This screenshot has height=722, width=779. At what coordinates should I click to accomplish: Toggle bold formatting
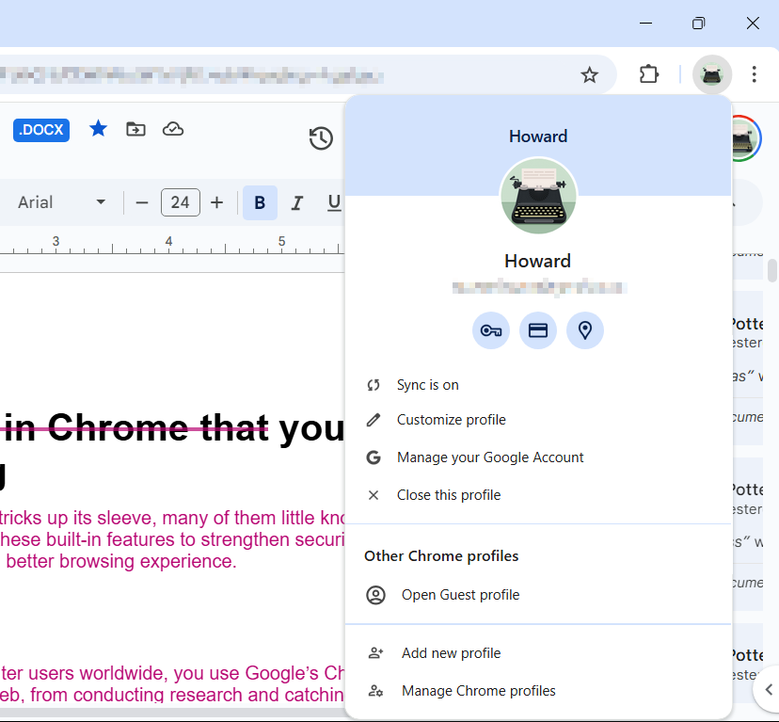(x=260, y=202)
